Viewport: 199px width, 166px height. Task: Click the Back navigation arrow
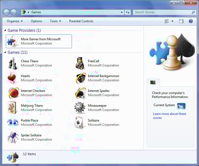[x=6, y=12]
